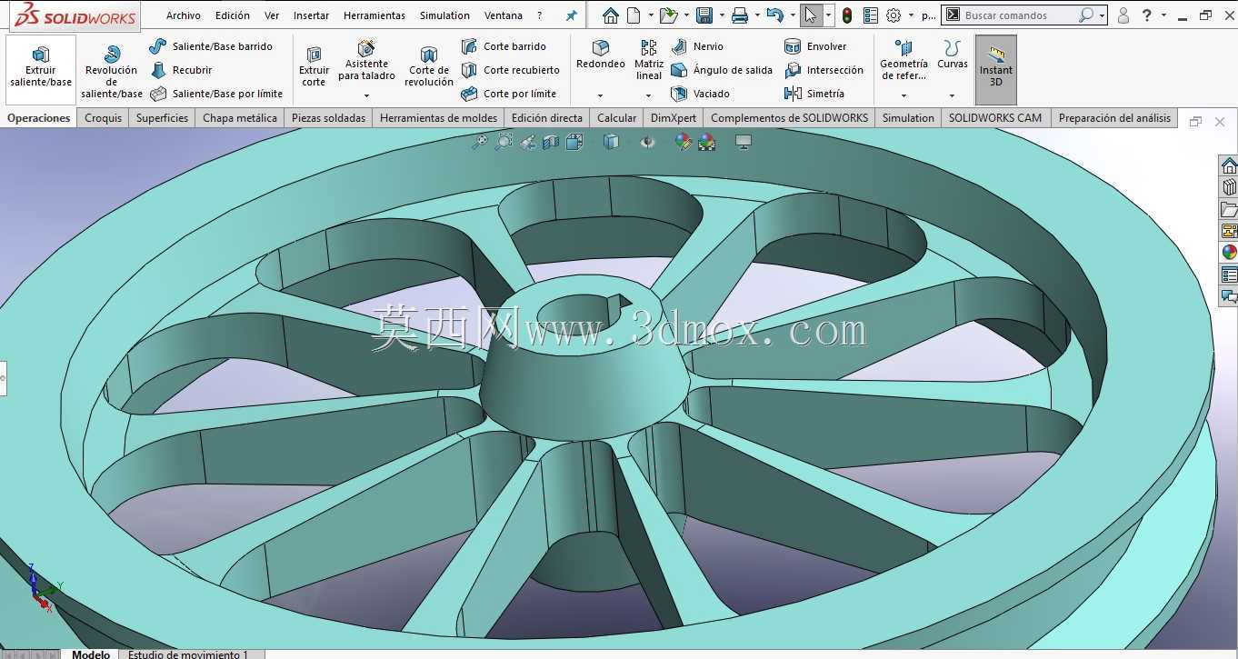Choose Corte recubierto command
Viewport: 1238px width, 659px height.
511,70
